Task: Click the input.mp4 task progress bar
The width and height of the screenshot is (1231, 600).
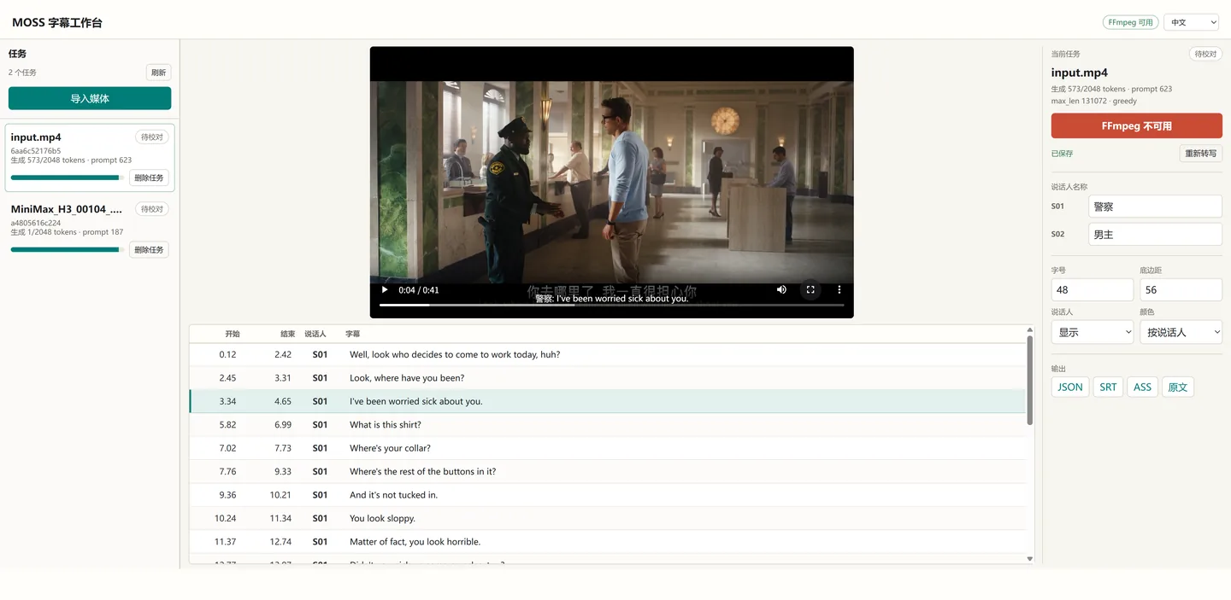Action: (x=67, y=178)
